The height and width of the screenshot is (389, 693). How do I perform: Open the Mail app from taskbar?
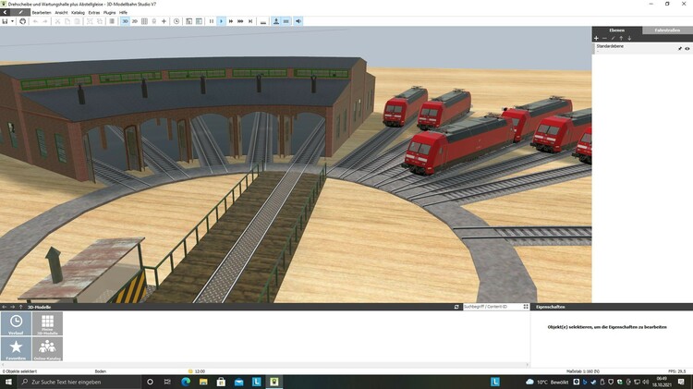[238, 382]
